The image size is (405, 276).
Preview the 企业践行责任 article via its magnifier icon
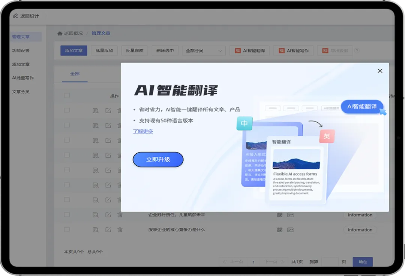(x=96, y=215)
